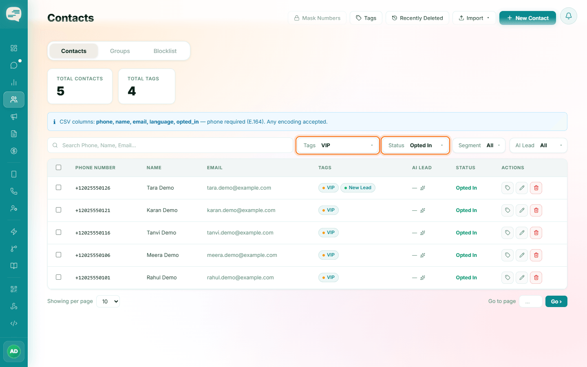Open Recently Deleted contacts
The image size is (587, 367).
(x=417, y=18)
